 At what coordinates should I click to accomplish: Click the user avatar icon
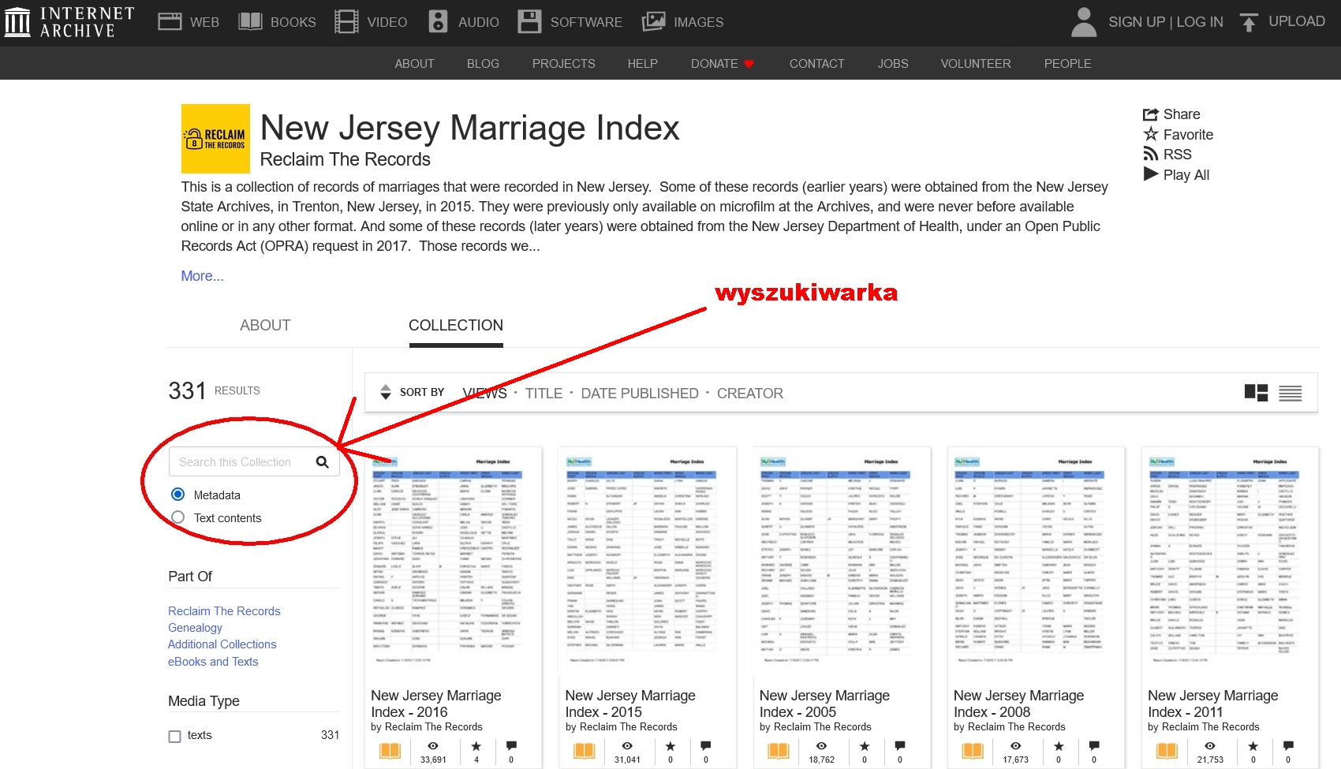pos(1084,22)
